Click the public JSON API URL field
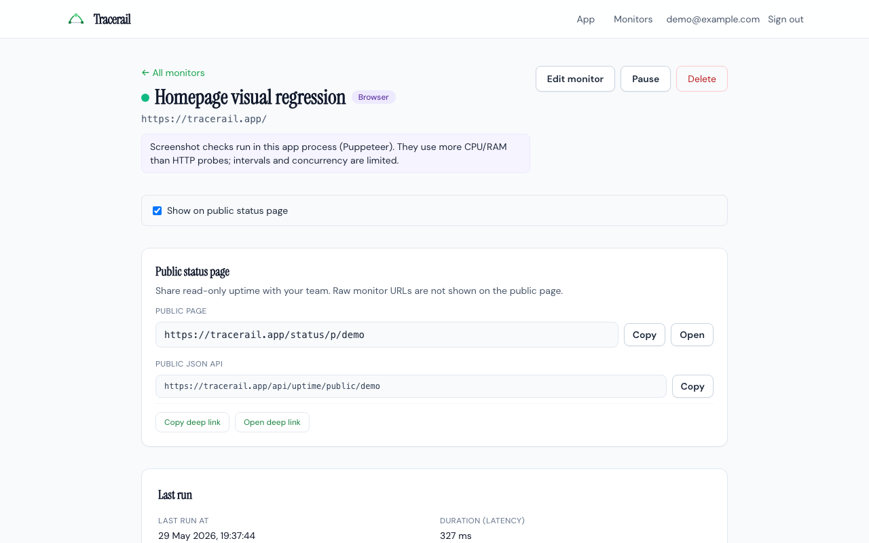The image size is (869, 543). 411,386
